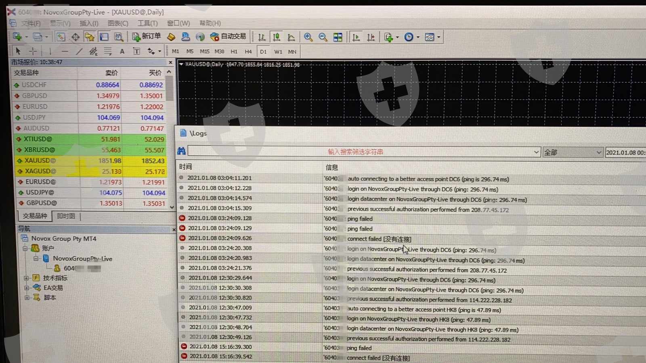The height and width of the screenshot is (363, 646).
Task: Select the crosshair cursor tool
Action: coord(33,51)
